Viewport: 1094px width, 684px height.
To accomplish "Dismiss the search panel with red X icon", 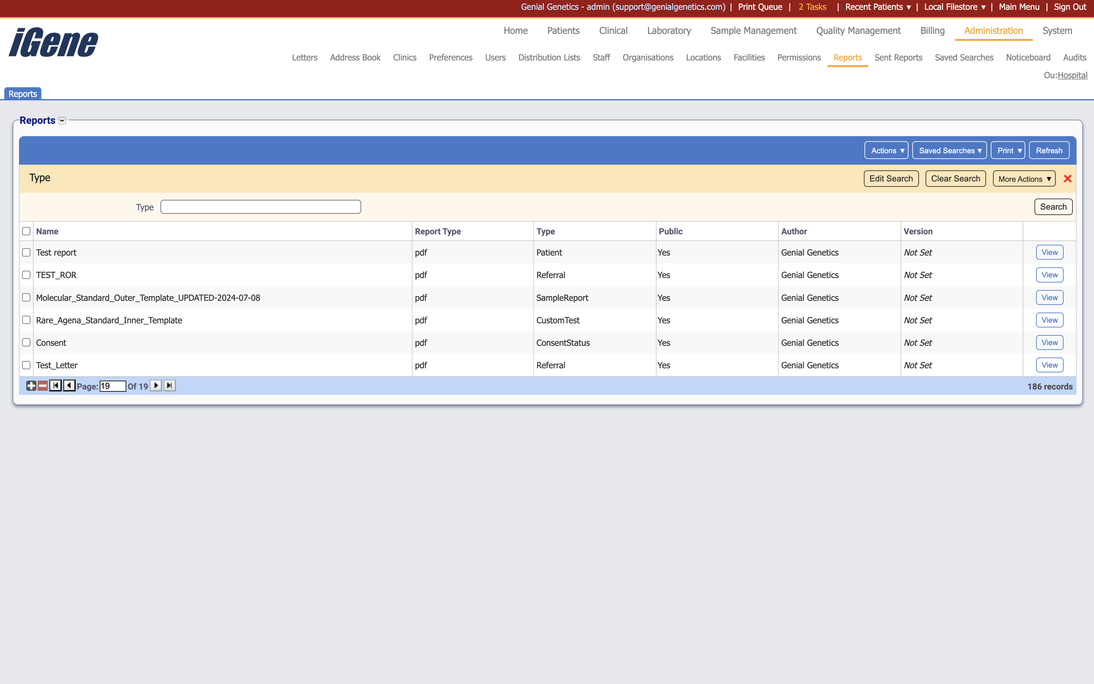I will coord(1068,178).
